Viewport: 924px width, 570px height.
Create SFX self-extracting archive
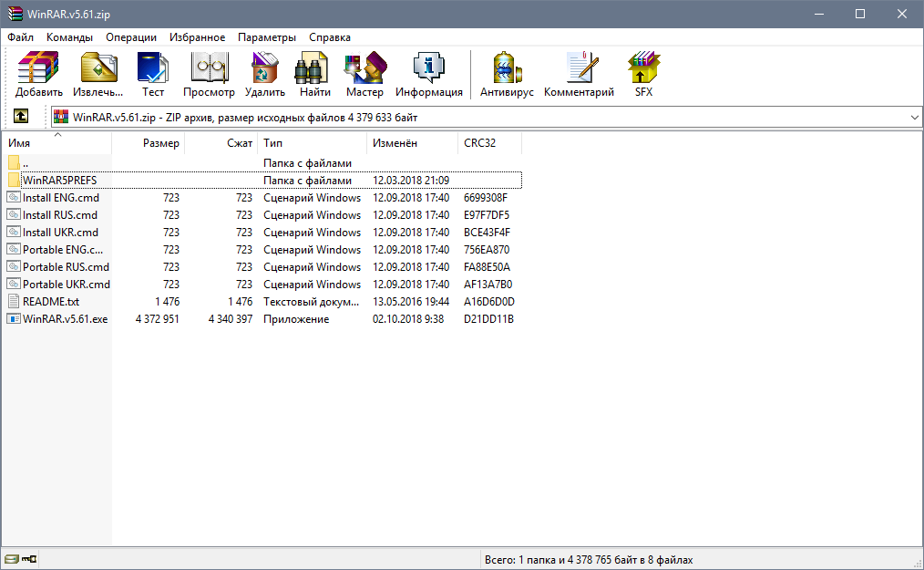(x=643, y=75)
